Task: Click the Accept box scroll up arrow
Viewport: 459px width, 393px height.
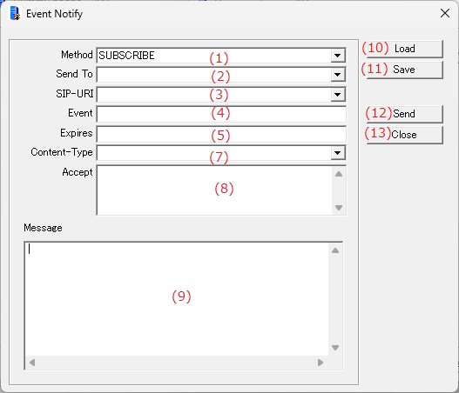Action: pyautogui.click(x=339, y=174)
